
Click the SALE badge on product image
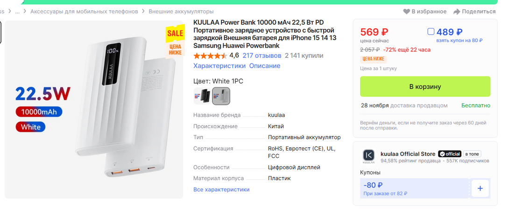point(175,33)
